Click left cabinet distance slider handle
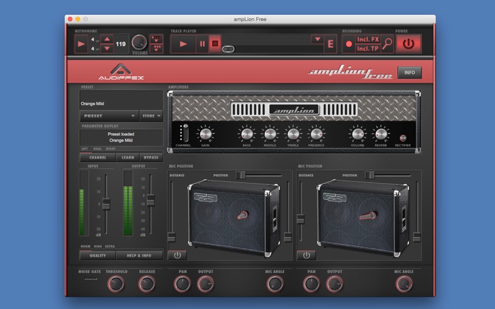495x309 pixels. pyautogui.click(x=171, y=237)
